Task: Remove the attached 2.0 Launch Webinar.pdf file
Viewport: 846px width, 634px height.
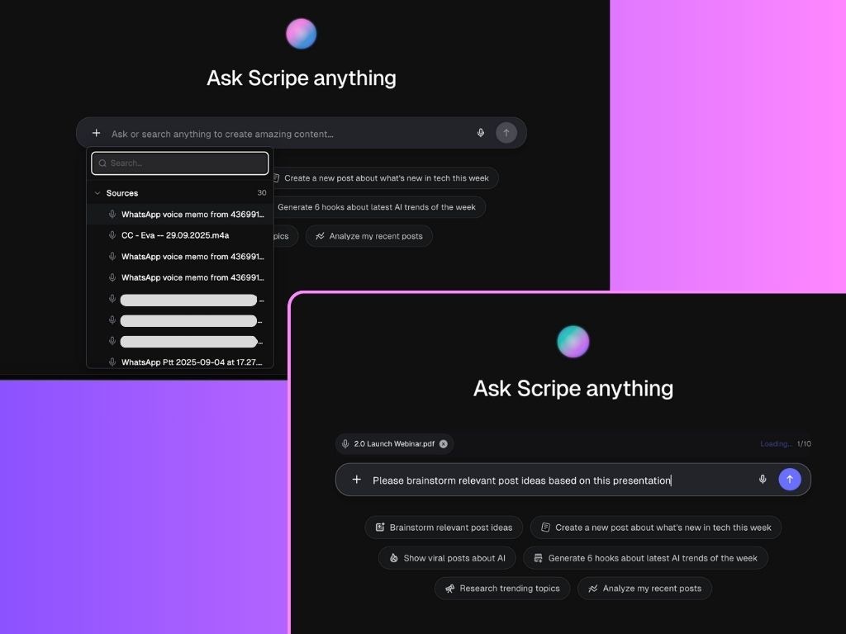Action: coord(443,443)
